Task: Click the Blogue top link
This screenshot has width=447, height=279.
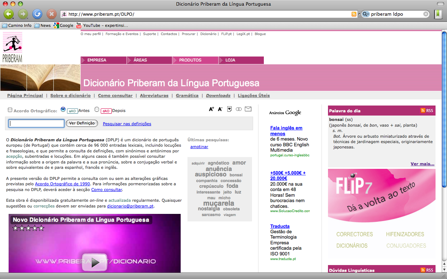Action: [x=260, y=34]
